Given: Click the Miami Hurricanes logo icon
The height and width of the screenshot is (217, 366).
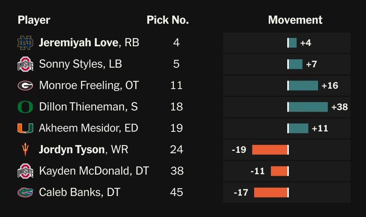Looking at the screenshot, I should coord(25,128).
